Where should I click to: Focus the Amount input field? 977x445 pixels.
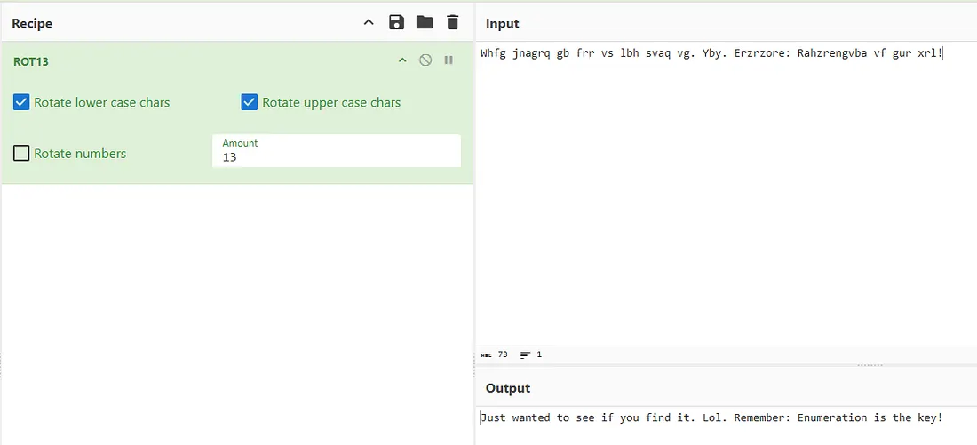point(336,157)
